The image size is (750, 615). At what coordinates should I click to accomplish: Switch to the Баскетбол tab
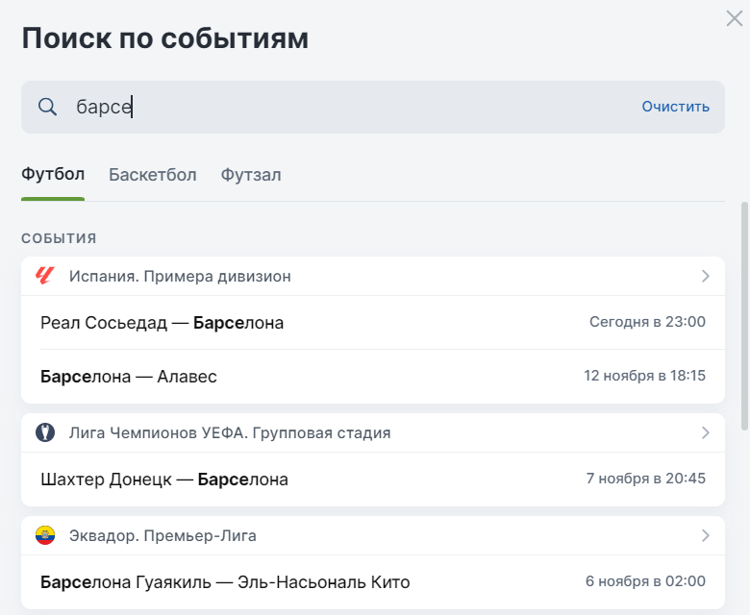pos(153,175)
